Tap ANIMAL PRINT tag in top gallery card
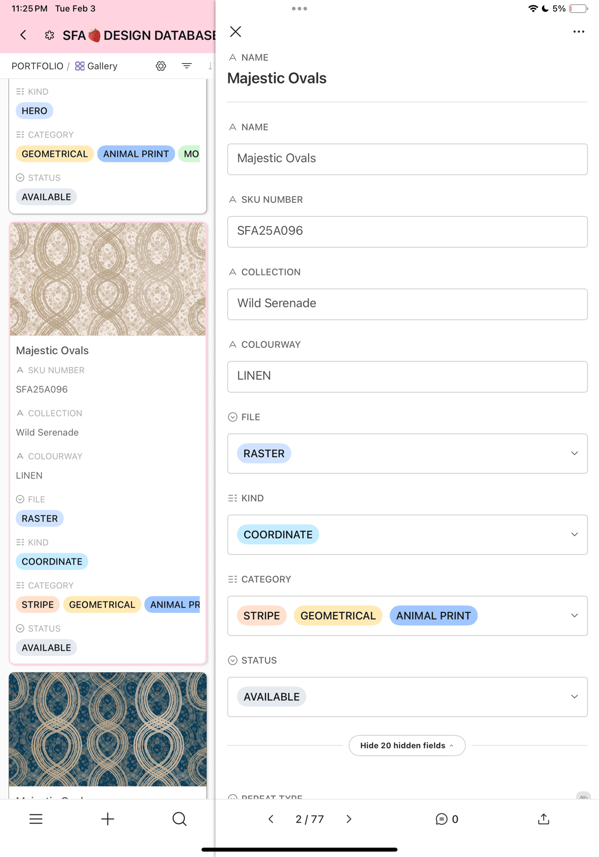 point(136,154)
